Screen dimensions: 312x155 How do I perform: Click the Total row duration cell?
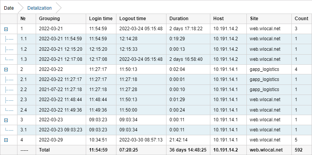click(x=188, y=150)
